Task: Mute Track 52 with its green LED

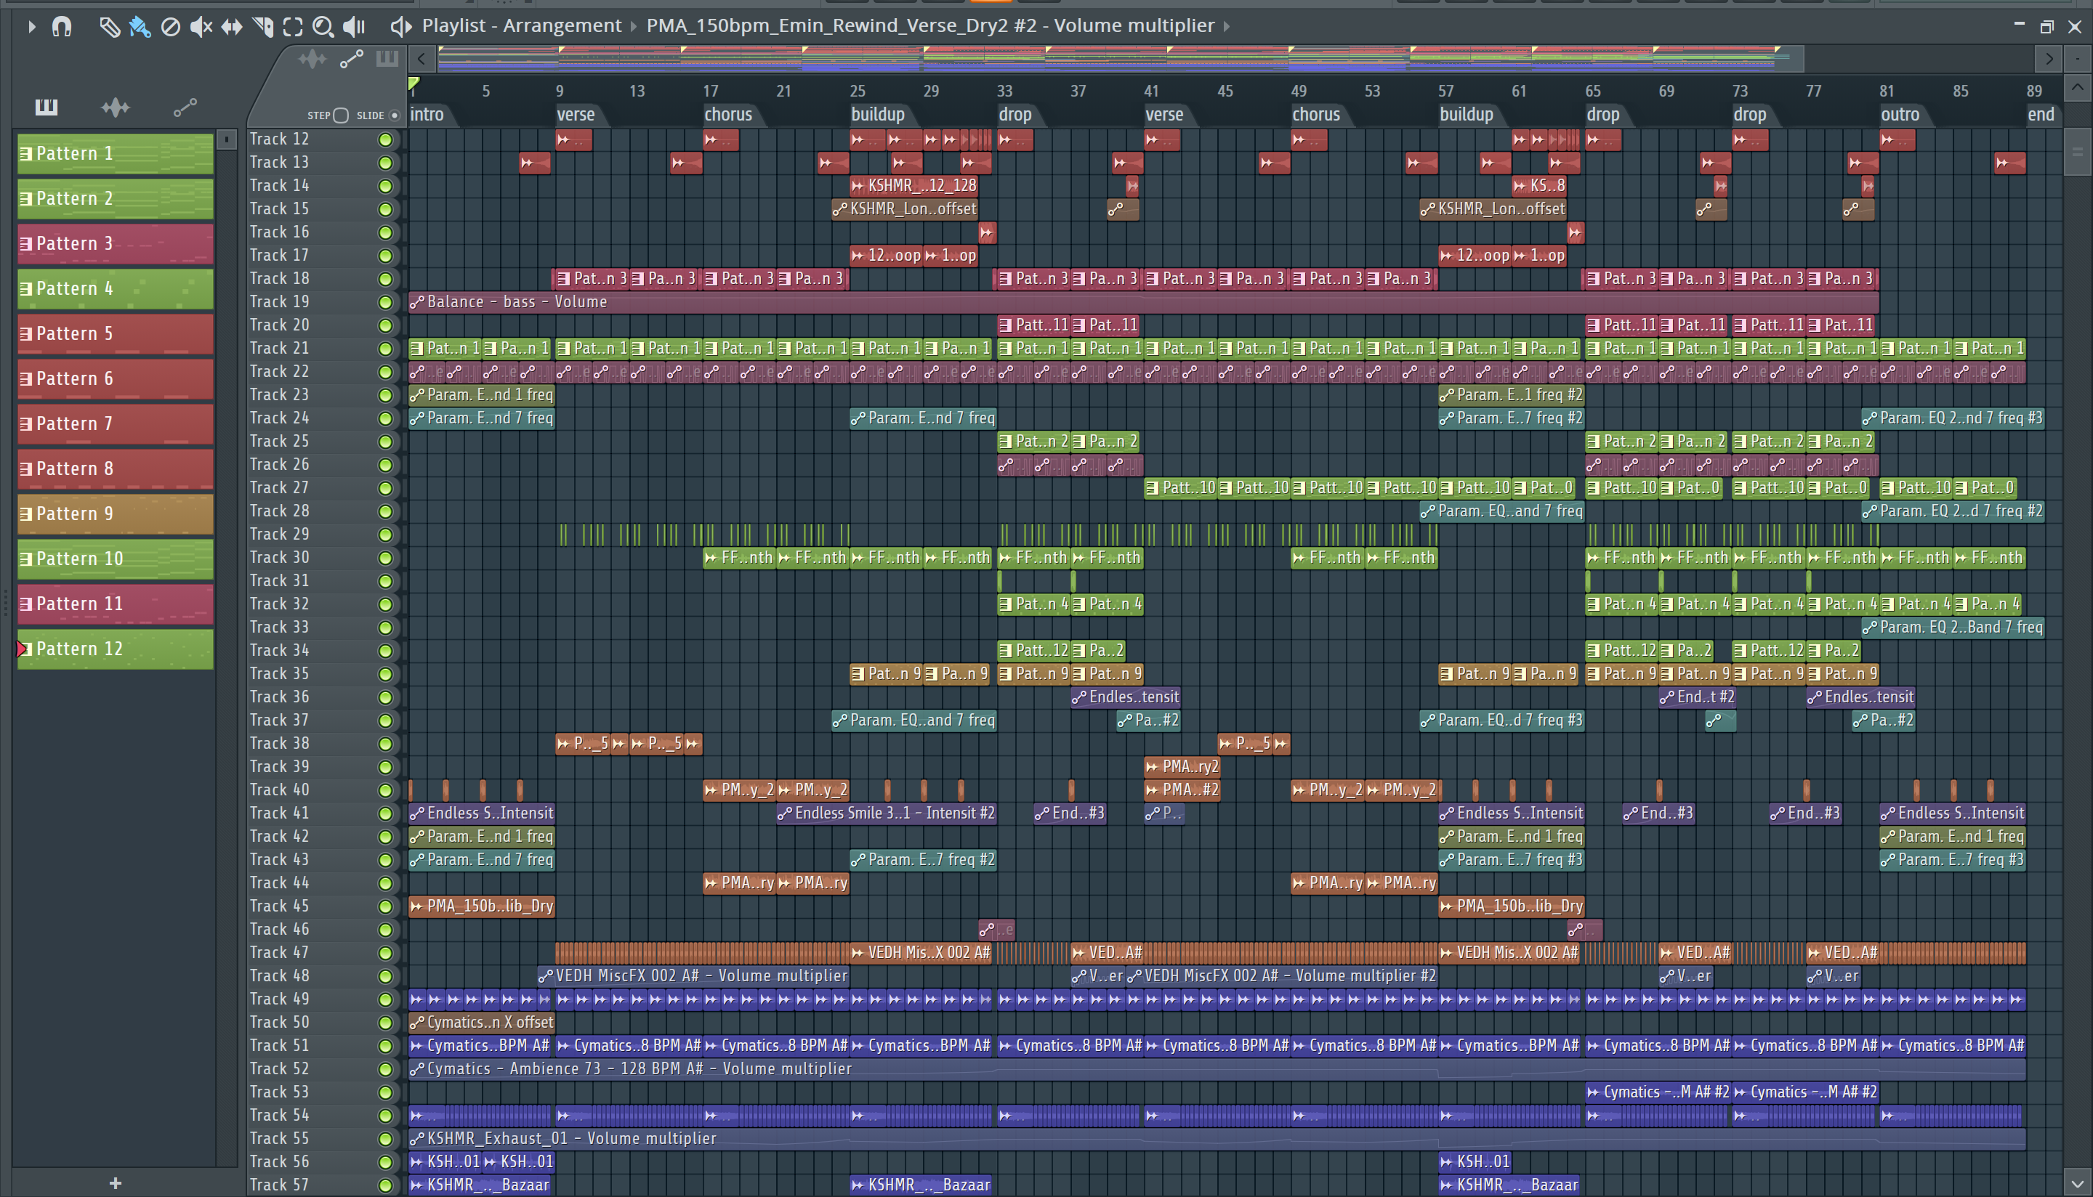Action: click(385, 1068)
